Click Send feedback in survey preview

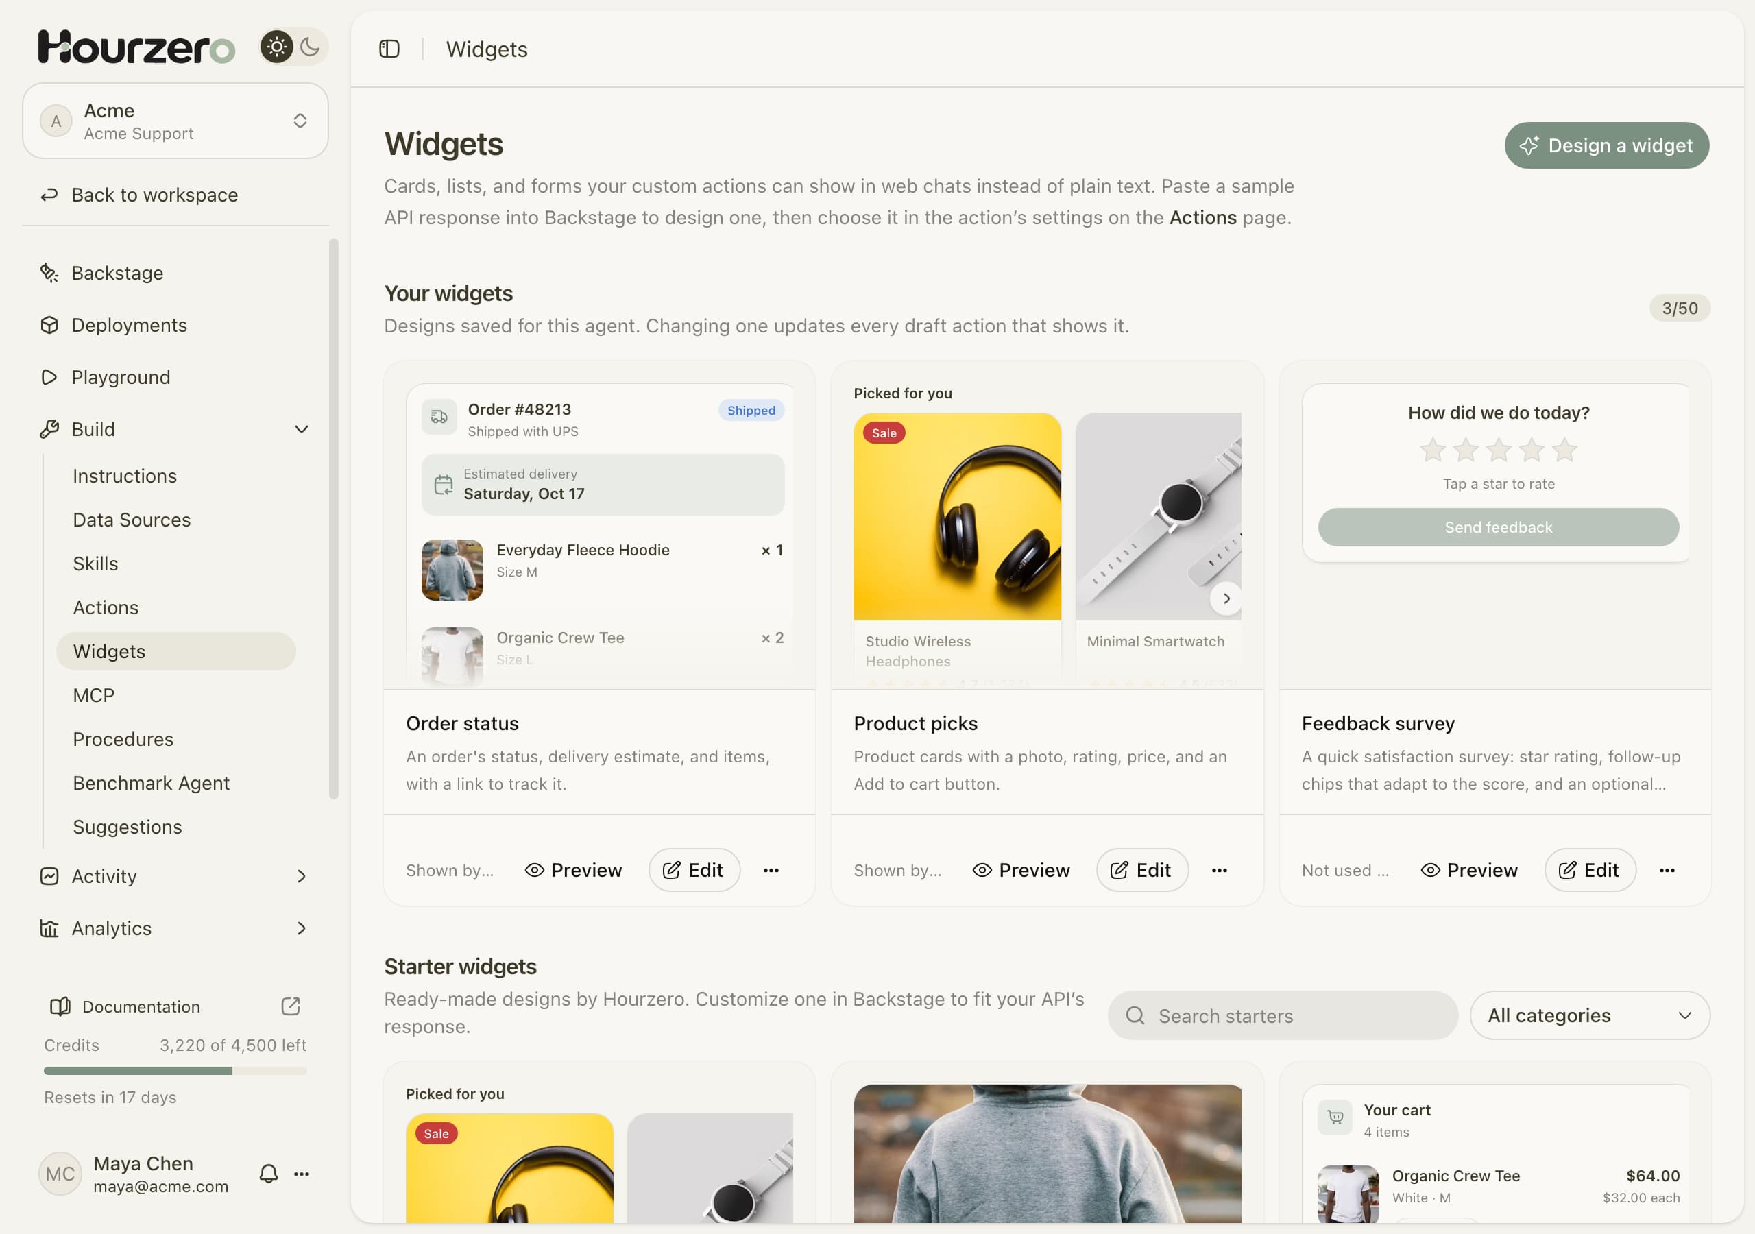click(x=1498, y=527)
